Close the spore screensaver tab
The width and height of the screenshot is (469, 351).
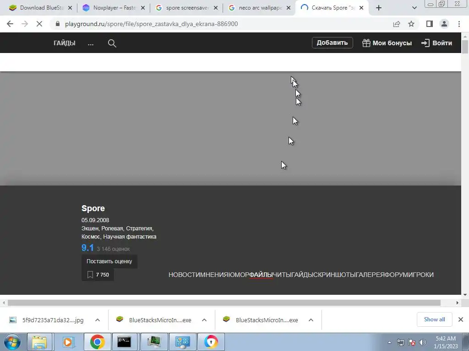(x=216, y=8)
